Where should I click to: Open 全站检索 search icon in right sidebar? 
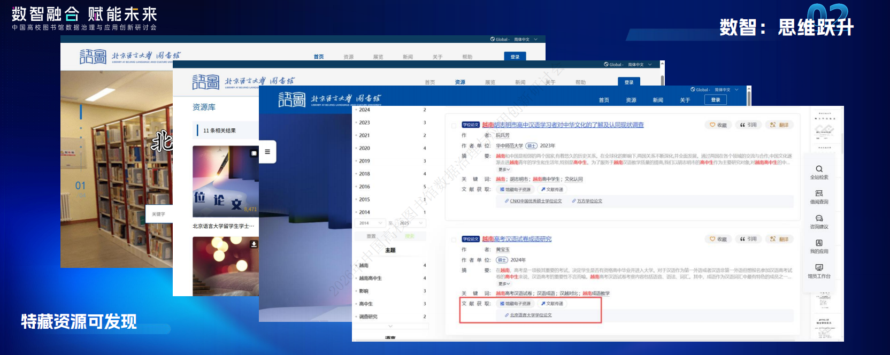(x=819, y=169)
